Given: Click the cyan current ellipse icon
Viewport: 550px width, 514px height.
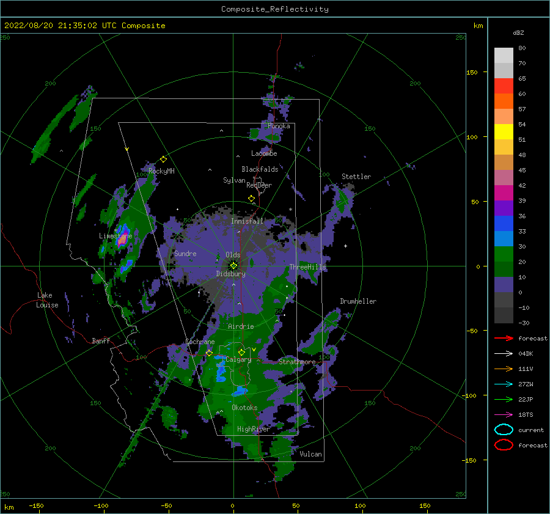Looking at the screenshot, I should 504,430.
